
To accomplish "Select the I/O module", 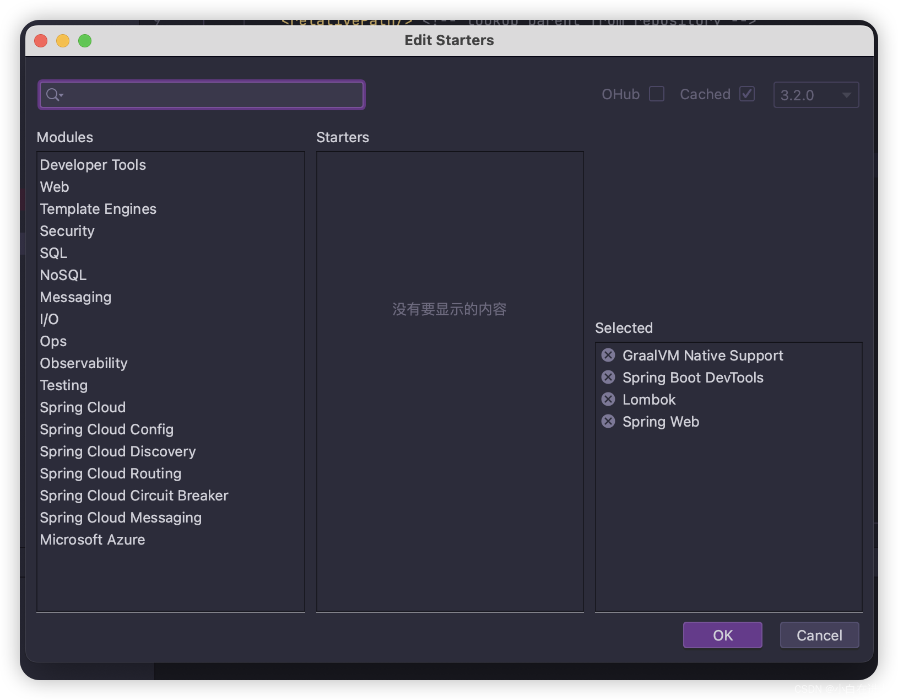I will pos(171,319).
